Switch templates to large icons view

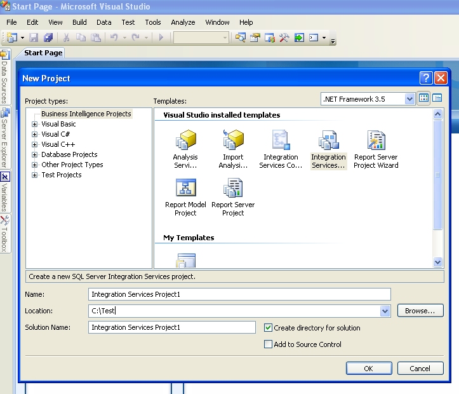click(424, 98)
